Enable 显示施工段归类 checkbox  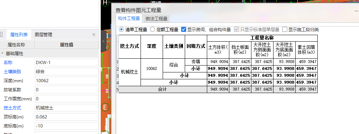[285, 29]
